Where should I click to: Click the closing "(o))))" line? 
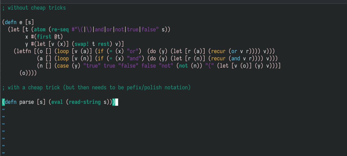coord(28,73)
